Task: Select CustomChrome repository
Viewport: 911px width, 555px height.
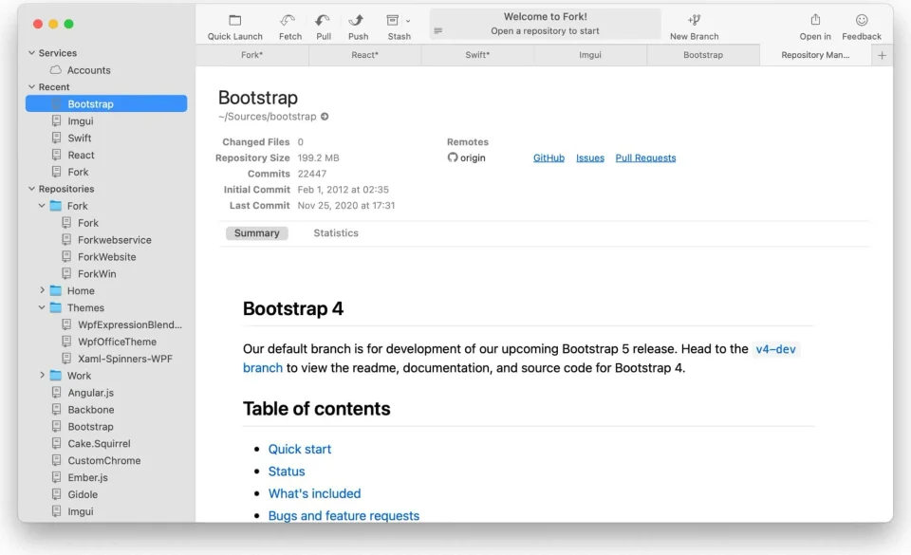Action: pos(106,460)
